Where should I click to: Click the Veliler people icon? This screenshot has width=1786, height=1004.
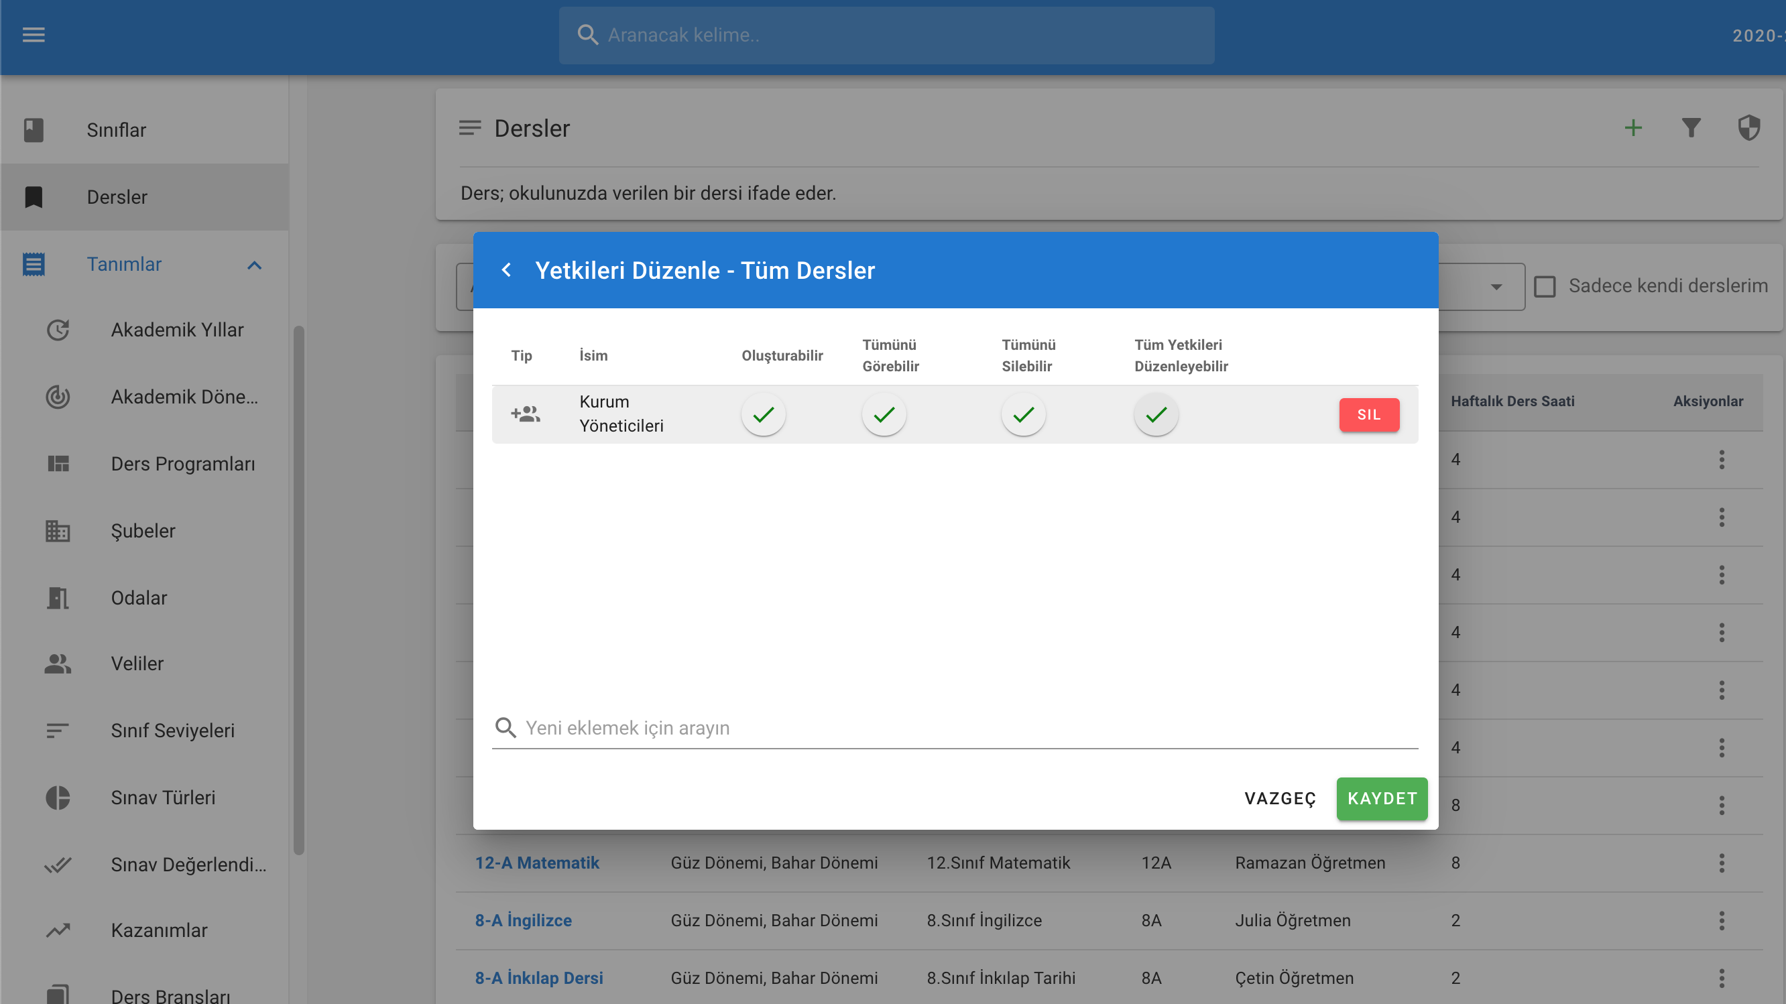58,664
